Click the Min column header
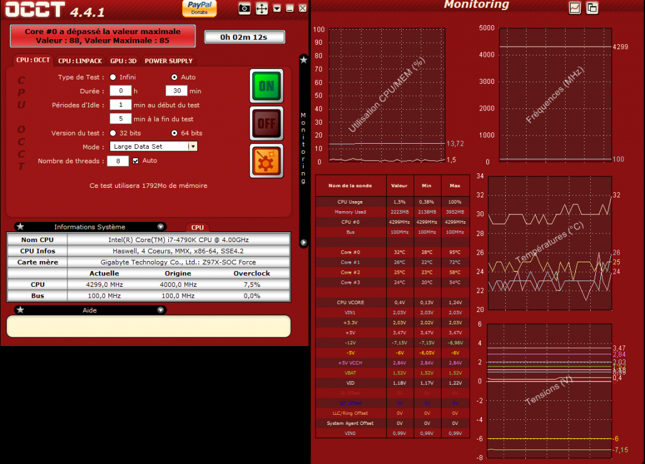645x464 pixels. tap(427, 186)
